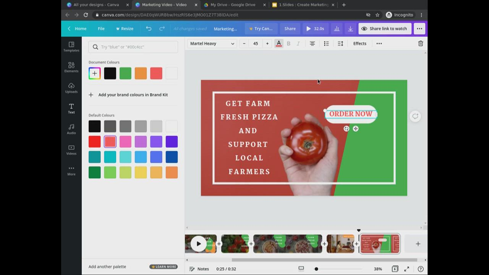Click the Undo arrow

pyautogui.click(x=149, y=29)
